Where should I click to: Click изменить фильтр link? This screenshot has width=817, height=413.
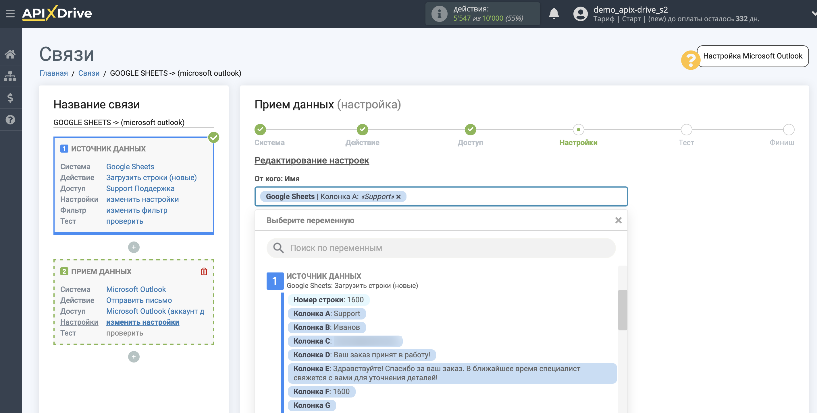pyautogui.click(x=137, y=210)
